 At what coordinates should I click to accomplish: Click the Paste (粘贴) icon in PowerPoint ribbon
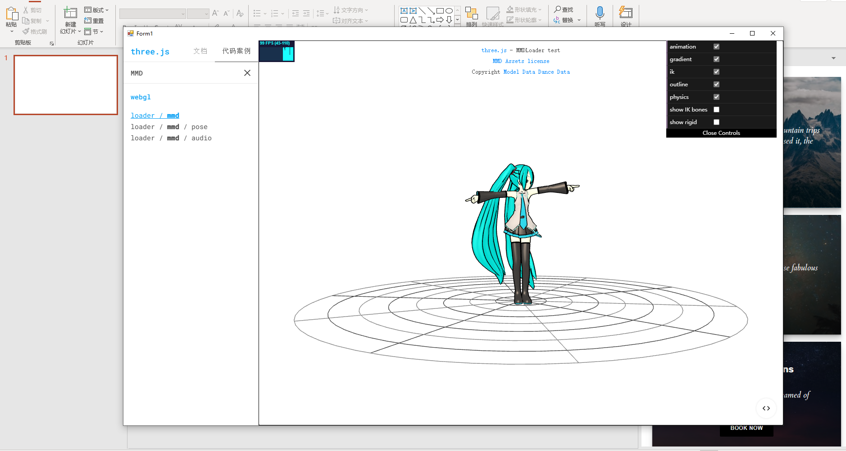pos(11,13)
